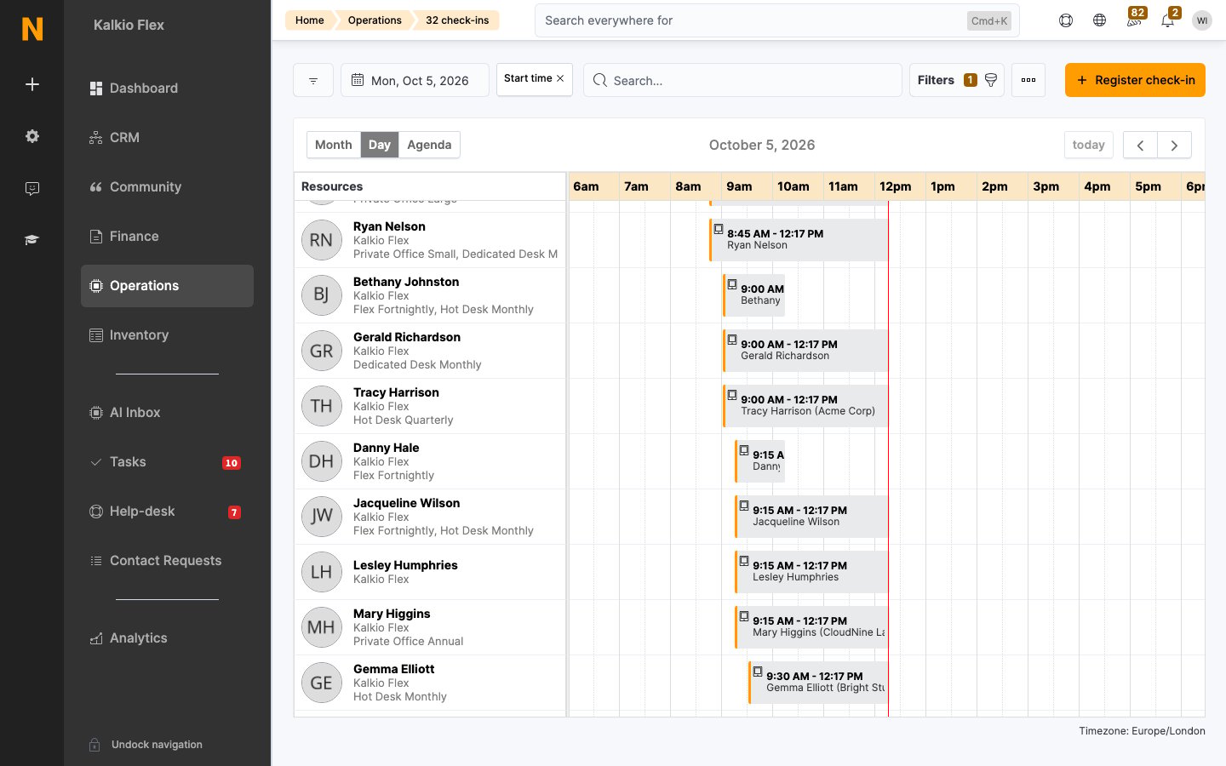This screenshot has height=766, width=1226.
Task: Open Finance in sidebar
Action: 167,237
